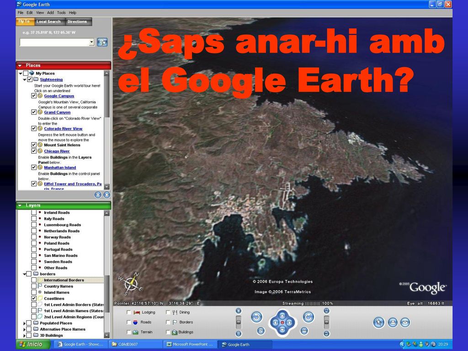
Task: Toggle the Roads checkbox in the control panel
Action: [128, 322]
